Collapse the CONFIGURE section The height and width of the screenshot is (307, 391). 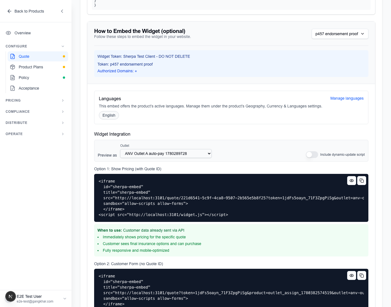(x=63, y=46)
